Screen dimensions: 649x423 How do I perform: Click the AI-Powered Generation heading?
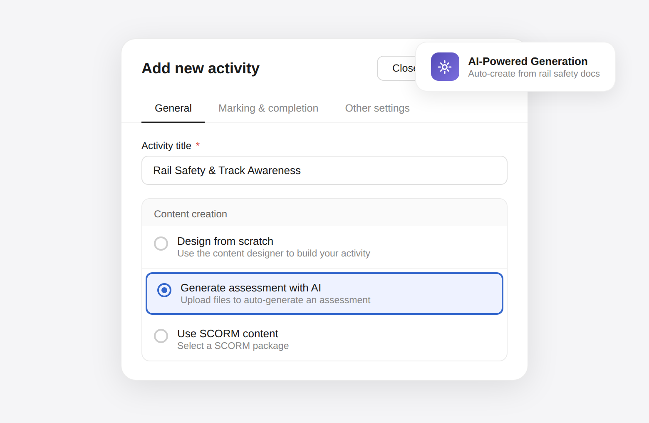pos(528,61)
